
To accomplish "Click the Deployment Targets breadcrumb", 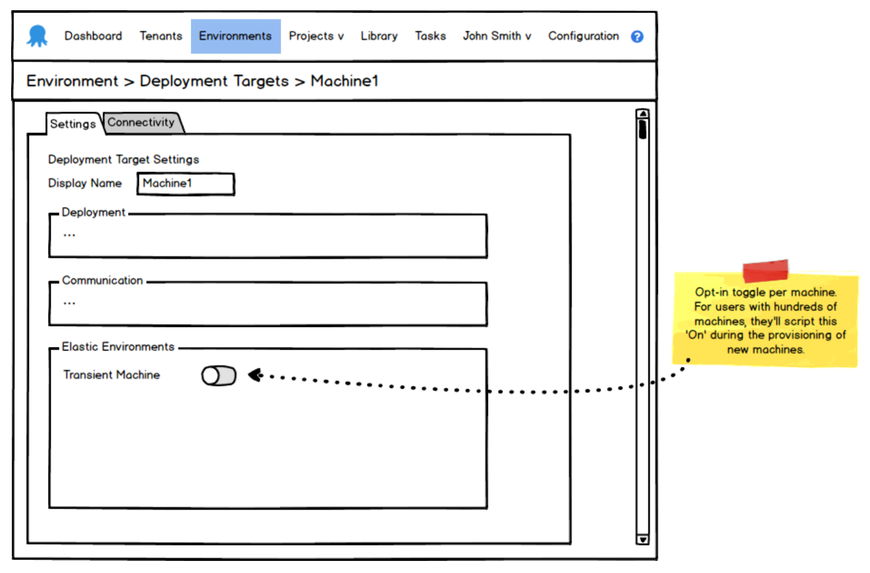I will click(x=214, y=81).
